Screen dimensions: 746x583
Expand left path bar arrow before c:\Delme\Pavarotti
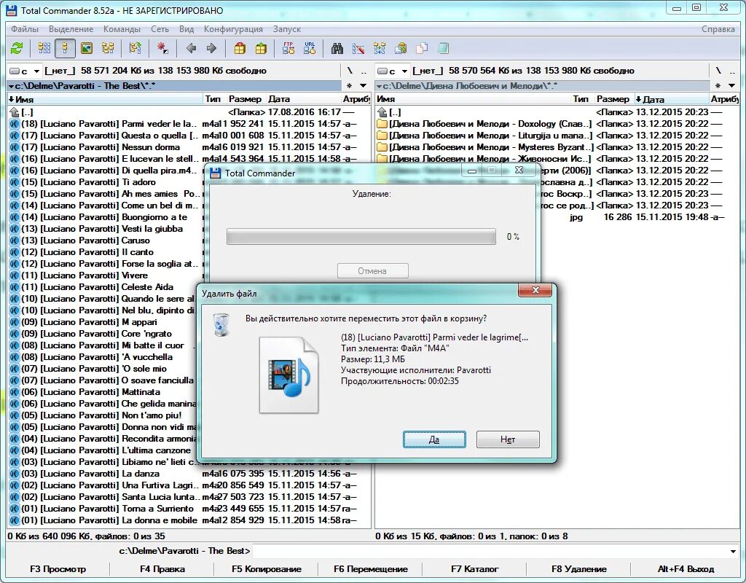11,86
